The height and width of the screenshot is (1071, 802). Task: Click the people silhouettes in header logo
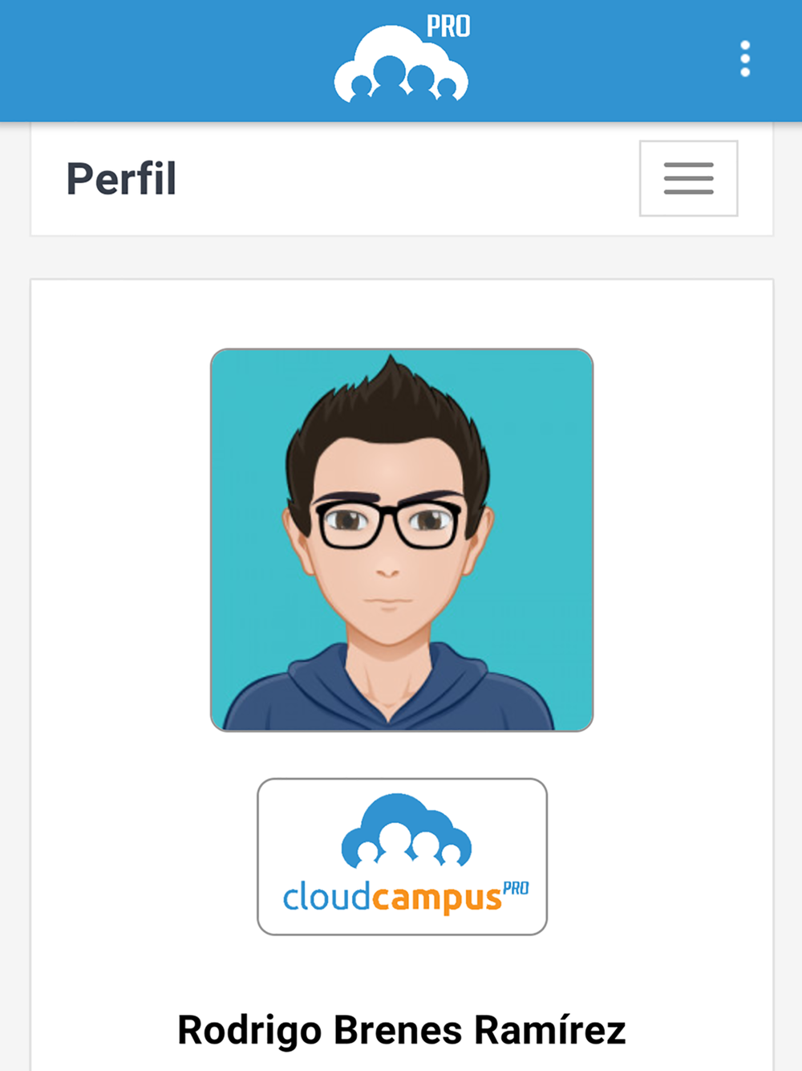pyautogui.click(x=401, y=80)
